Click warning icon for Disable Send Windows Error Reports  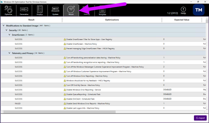(x=65, y=103)
